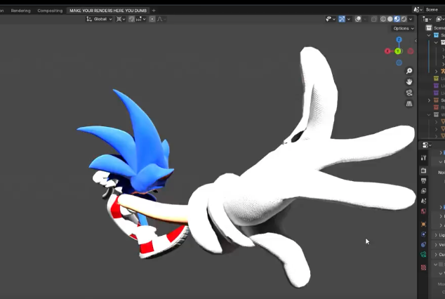Switch to wireframe viewport shading
This screenshot has width=445, height=299.
coord(383,19)
